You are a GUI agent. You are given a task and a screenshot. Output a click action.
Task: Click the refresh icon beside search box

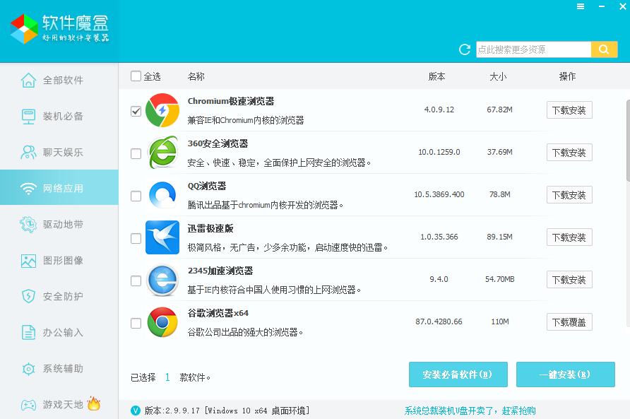click(x=465, y=49)
